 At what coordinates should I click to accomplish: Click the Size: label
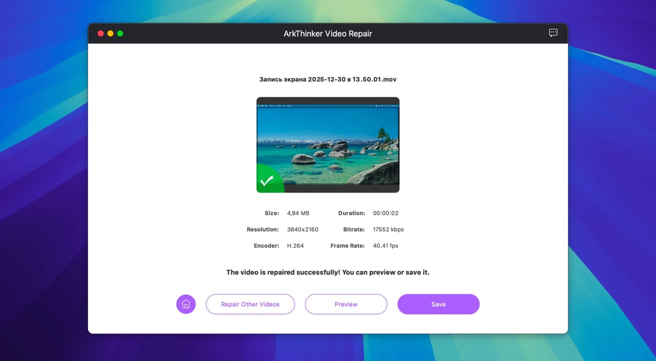tap(272, 213)
